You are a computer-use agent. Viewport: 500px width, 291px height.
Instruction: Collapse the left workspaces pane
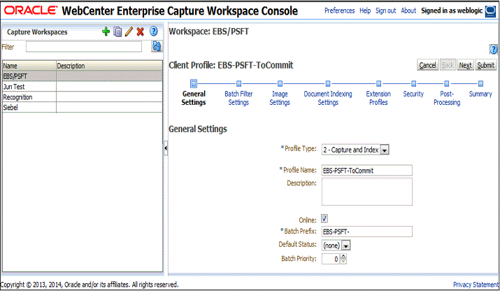pyautogui.click(x=166, y=148)
